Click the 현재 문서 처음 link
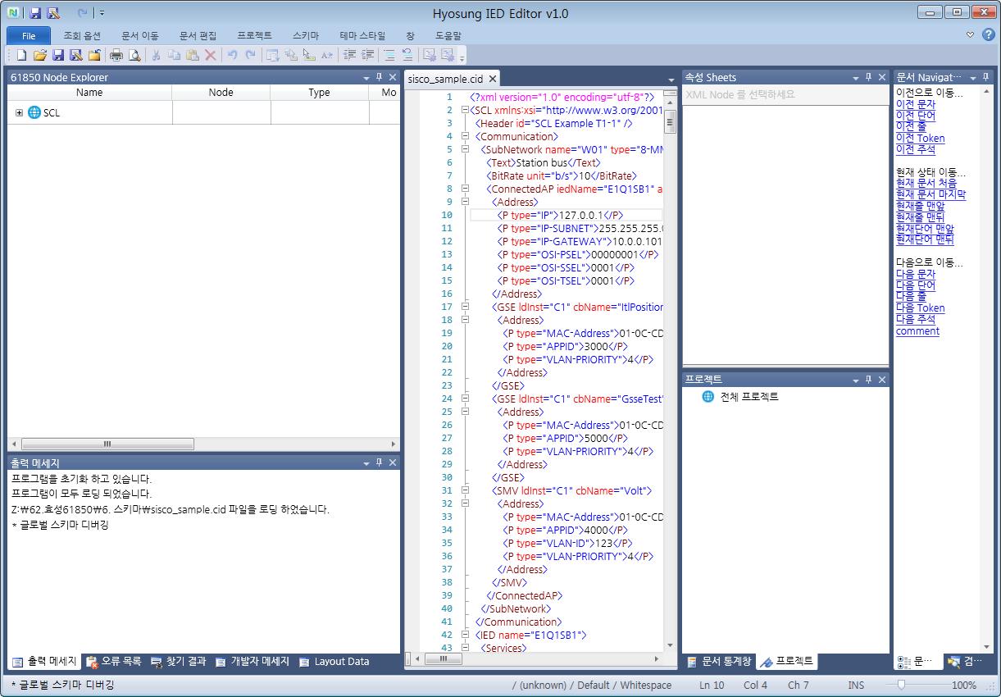The image size is (1001, 697). (926, 183)
